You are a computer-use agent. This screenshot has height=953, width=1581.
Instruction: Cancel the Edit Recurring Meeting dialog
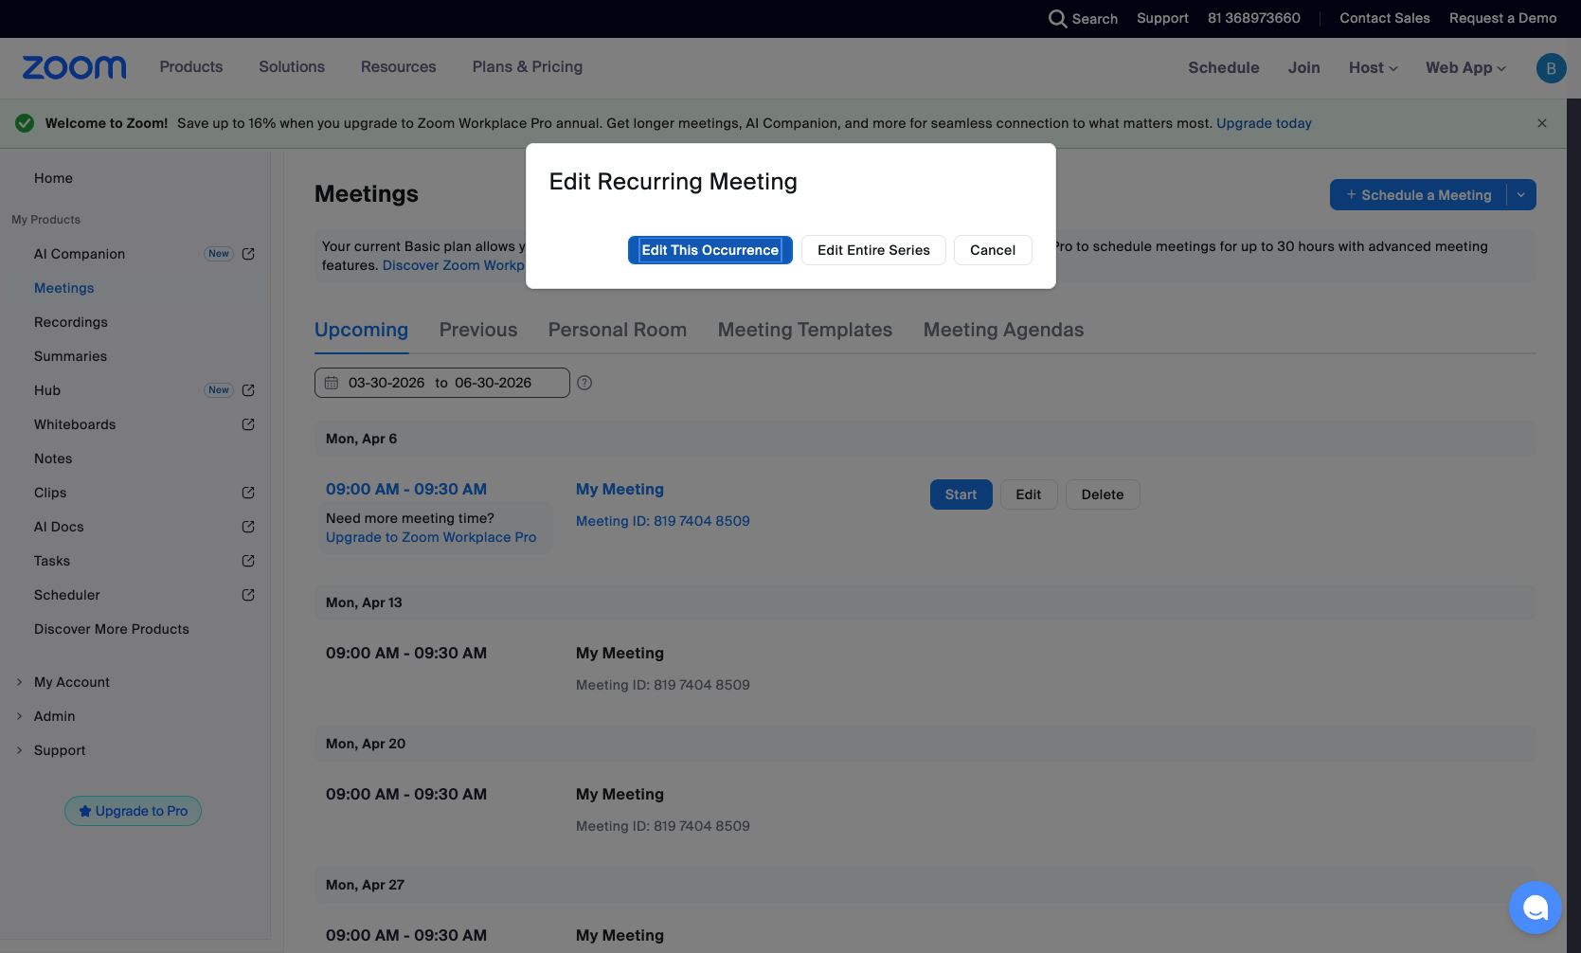click(x=993, y=250)
